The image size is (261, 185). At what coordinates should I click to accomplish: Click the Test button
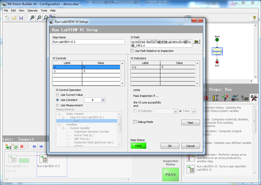(x=190, y=123)
